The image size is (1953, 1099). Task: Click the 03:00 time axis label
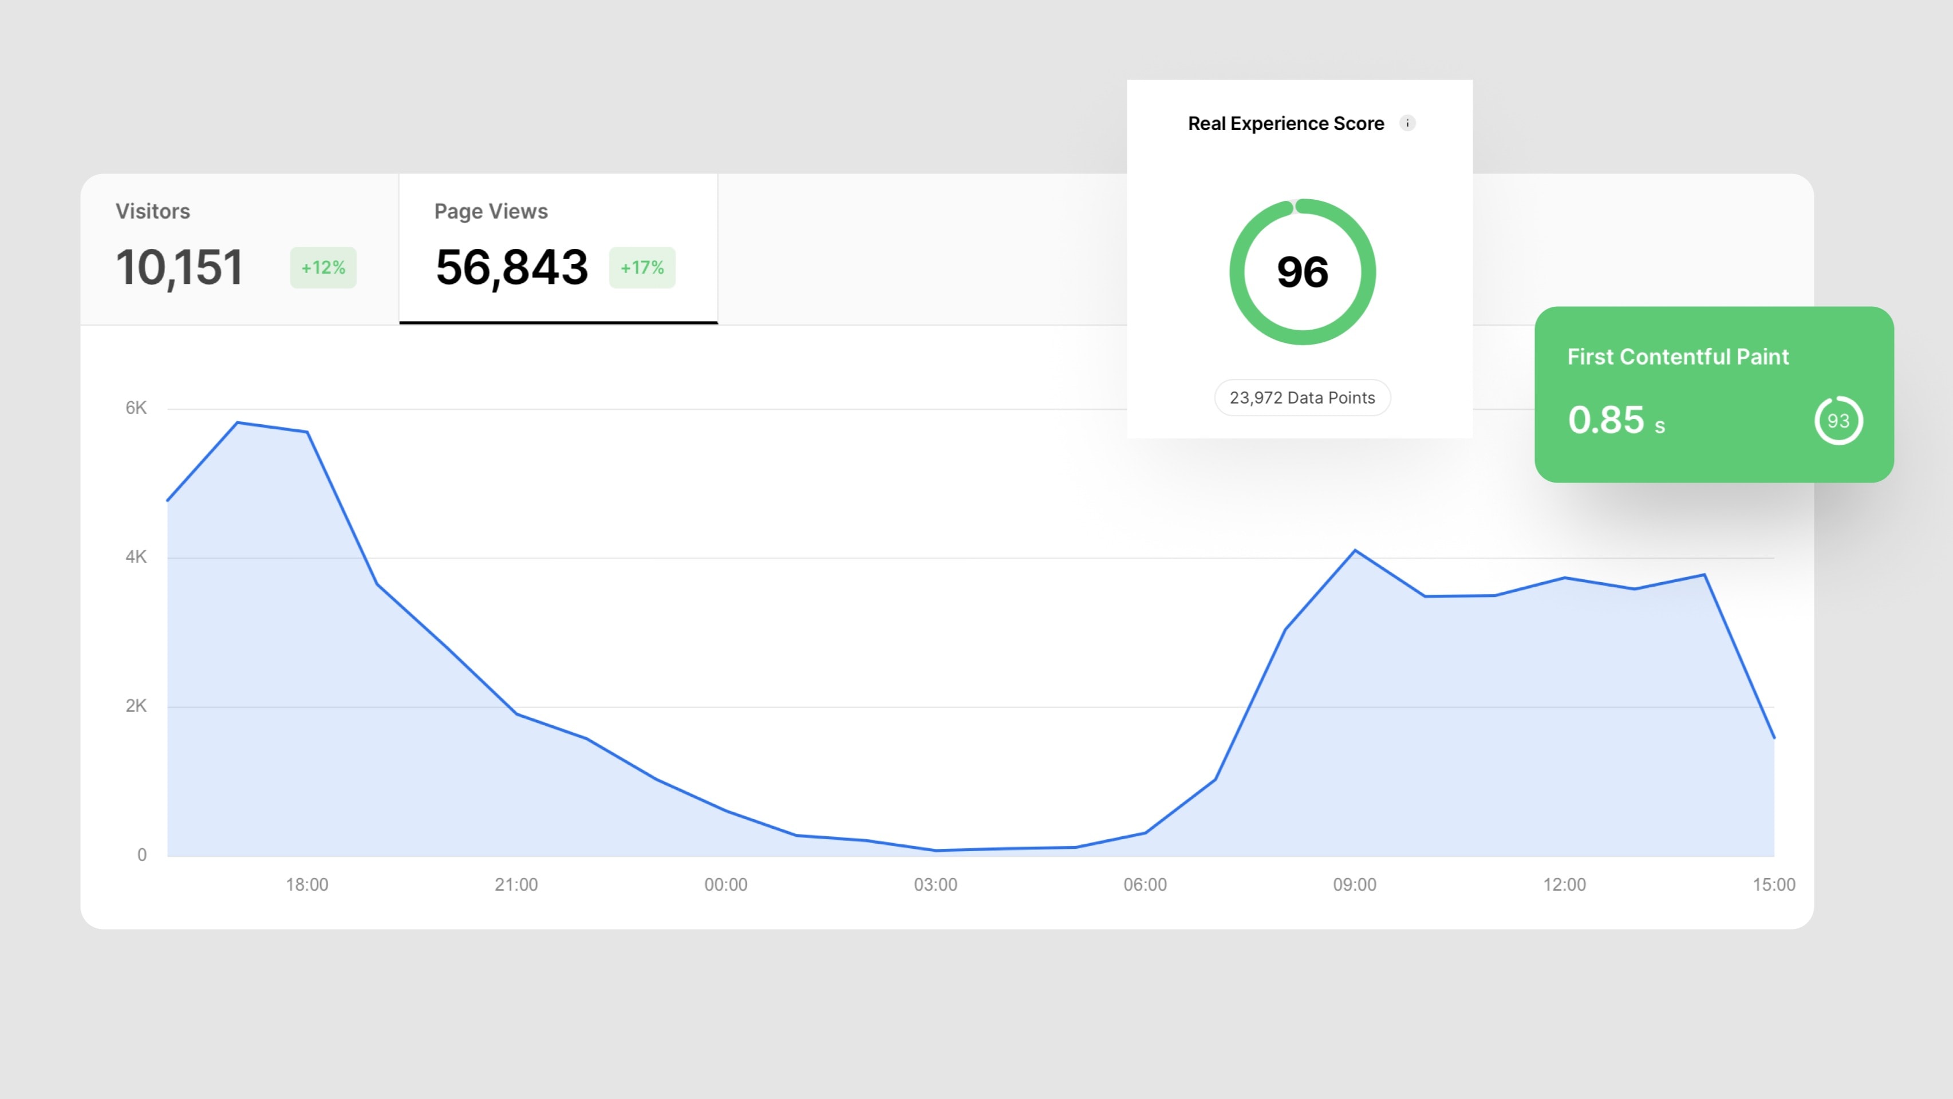(935, 884)
